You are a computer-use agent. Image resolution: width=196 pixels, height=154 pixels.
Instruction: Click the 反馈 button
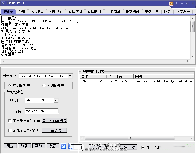[x=53, y=146]
